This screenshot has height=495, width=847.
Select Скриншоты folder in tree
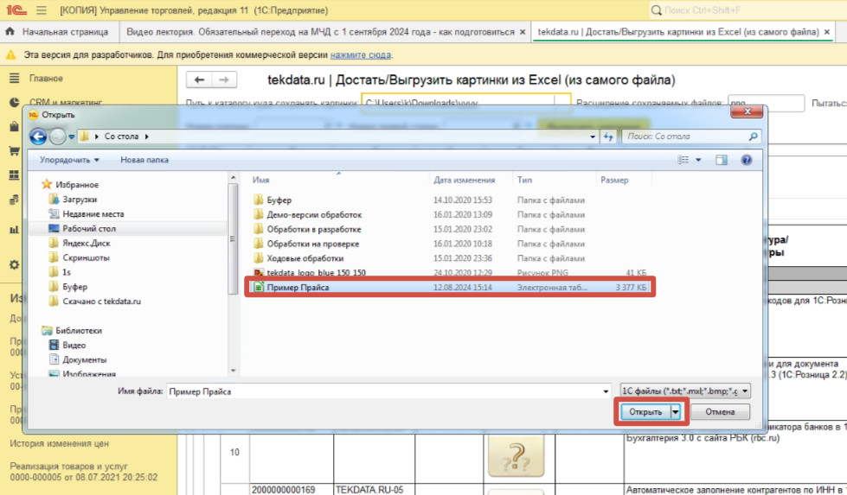point(86,257)
